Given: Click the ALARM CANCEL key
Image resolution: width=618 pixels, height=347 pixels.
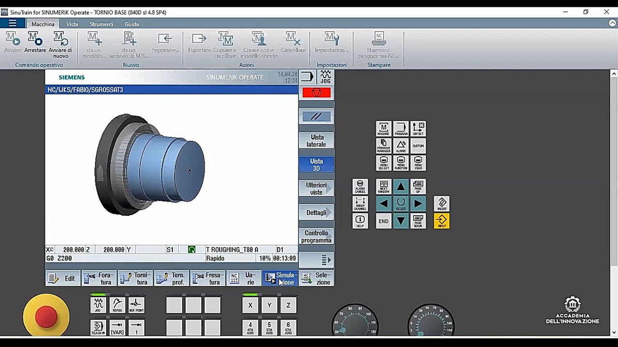Looking at the screenshot, I should coord(360,187).
